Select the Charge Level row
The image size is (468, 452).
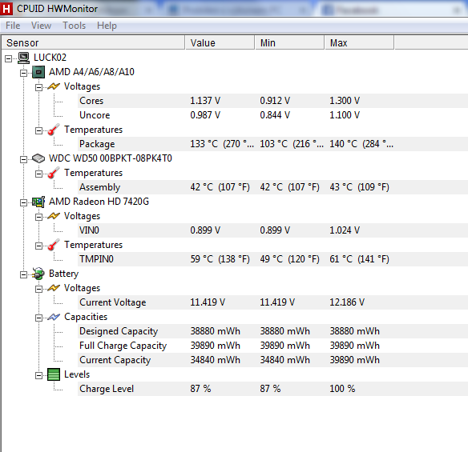click(x=272, y=389)
